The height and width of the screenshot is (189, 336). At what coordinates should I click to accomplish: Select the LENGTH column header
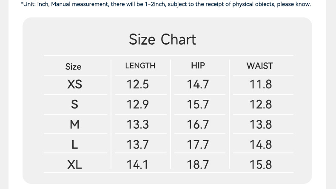pyautogui.click(x=140, y=66)
